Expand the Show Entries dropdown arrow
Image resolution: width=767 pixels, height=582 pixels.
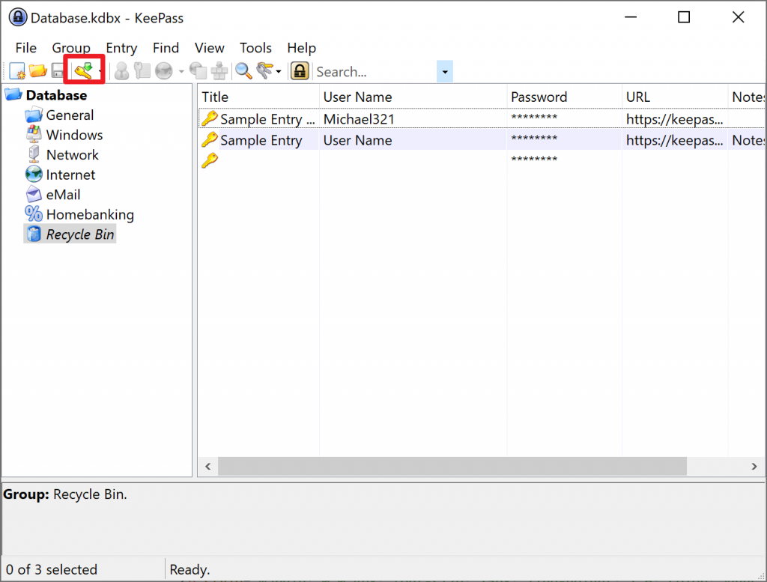pyautogui.click(x=279, y=71)
